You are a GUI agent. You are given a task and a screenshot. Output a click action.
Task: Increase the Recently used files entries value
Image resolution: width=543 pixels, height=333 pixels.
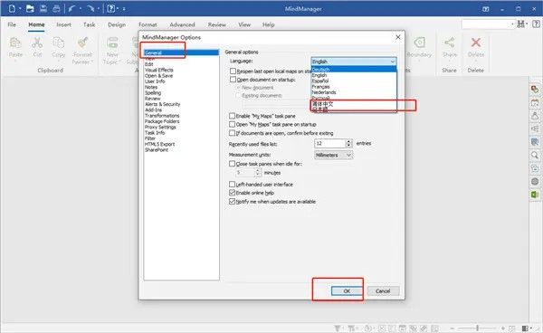(x=348, y=141)
